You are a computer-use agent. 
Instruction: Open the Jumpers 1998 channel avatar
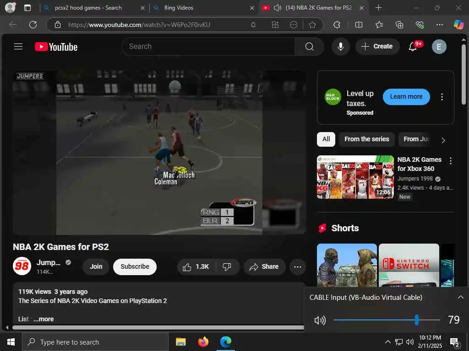[22, 266]
